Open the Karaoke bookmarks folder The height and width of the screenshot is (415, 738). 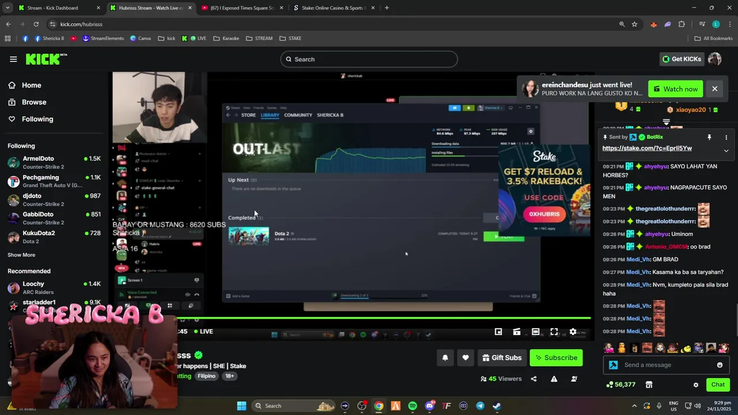click(226, 39)
